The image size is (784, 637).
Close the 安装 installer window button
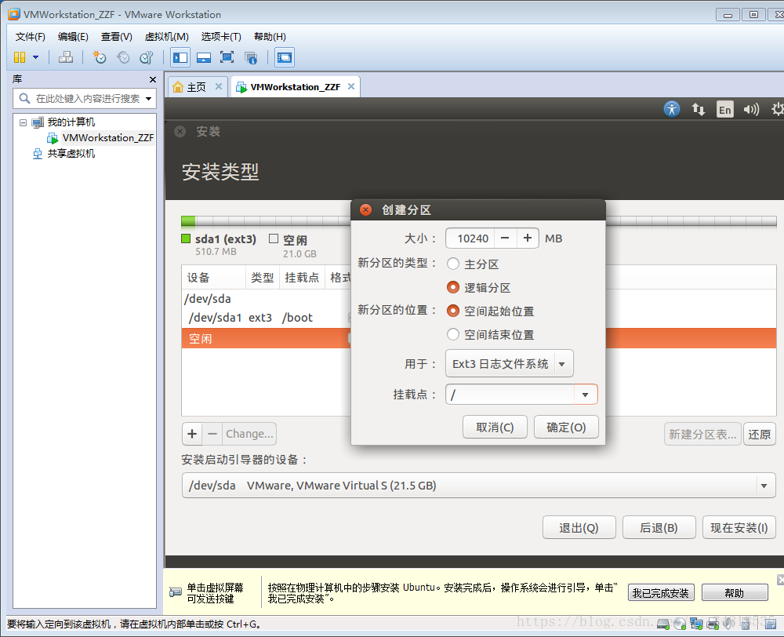[180, 132]
